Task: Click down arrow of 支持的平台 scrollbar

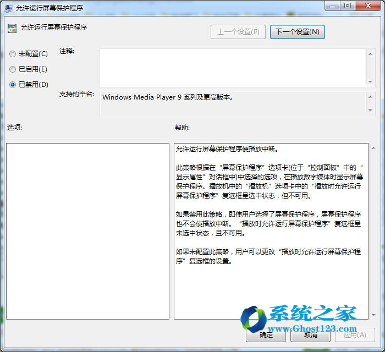Action: 370,110
